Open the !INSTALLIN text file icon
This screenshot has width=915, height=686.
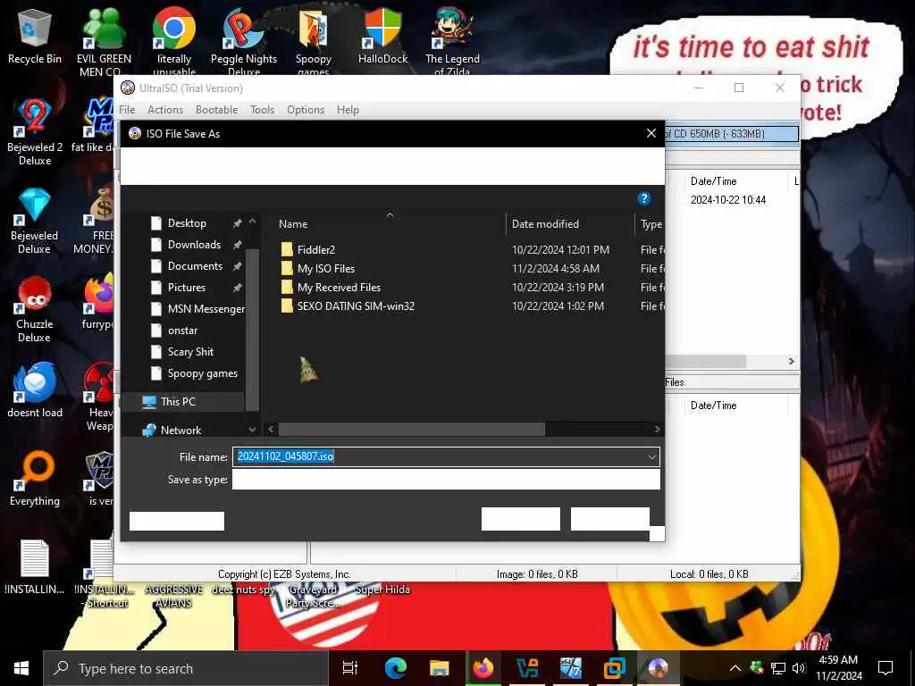click(x=35, y=567)
